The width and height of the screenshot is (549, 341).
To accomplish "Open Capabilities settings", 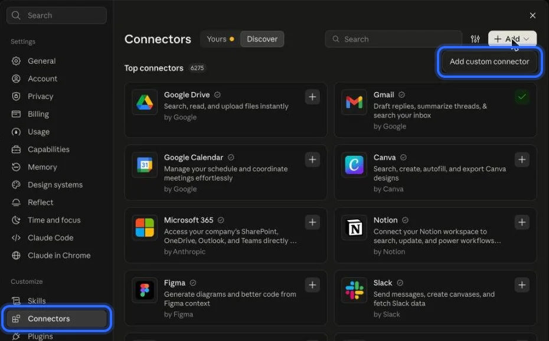I will click(x=57, y=149).
